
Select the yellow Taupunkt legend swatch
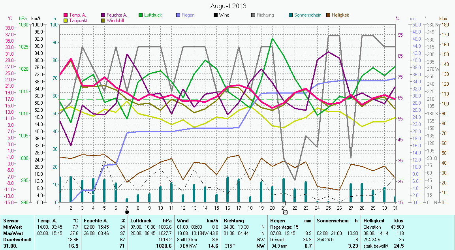click(x=66, y=21)
